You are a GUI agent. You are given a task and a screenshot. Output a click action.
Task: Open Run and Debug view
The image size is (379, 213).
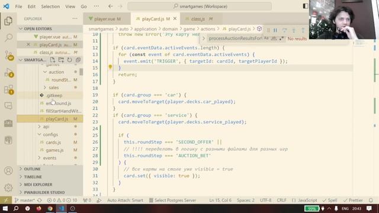[x=9, y=72]
